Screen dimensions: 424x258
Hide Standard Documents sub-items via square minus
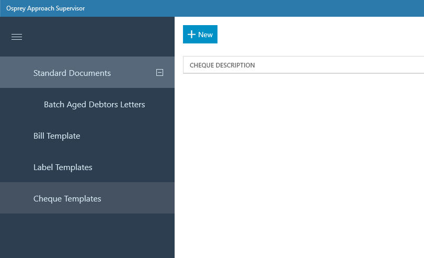point(159,72)
